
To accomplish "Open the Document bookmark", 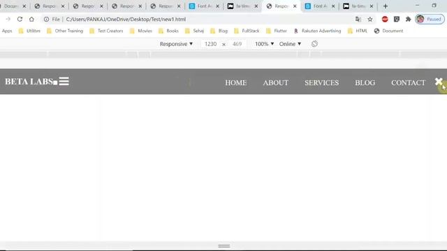I will click(x=388, y=31).
